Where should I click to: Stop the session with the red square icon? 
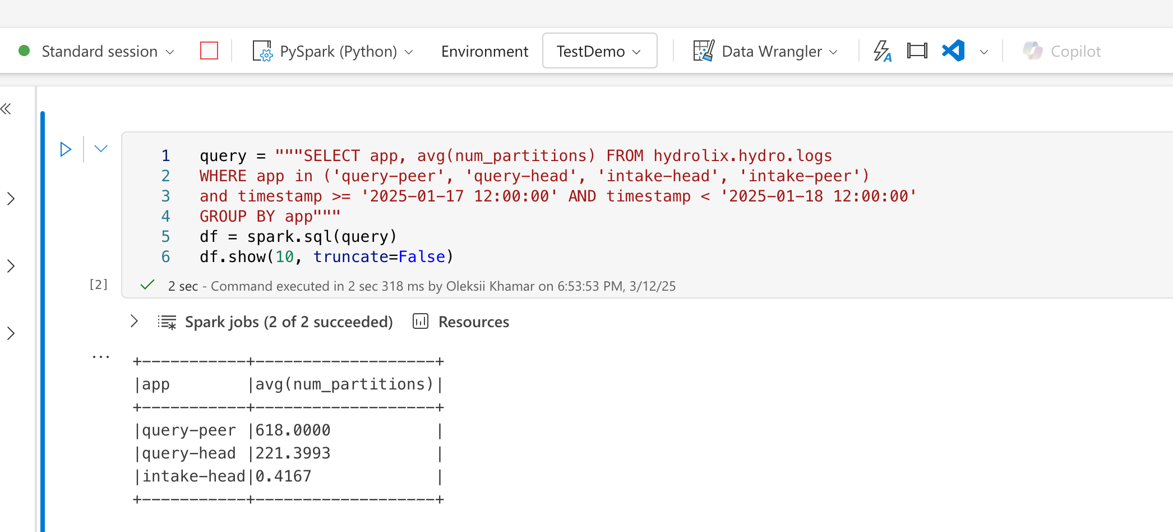click(x=209, y=50)
